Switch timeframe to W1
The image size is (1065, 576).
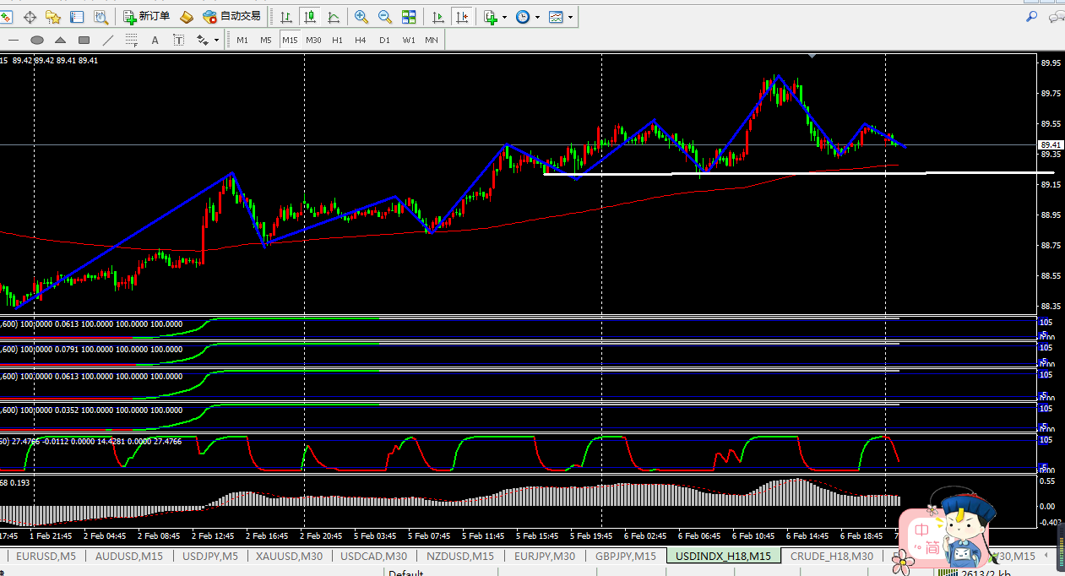pos(408,40)
